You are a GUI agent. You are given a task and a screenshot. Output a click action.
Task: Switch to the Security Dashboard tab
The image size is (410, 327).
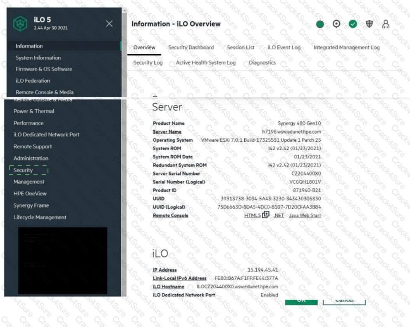pos(191,48)
